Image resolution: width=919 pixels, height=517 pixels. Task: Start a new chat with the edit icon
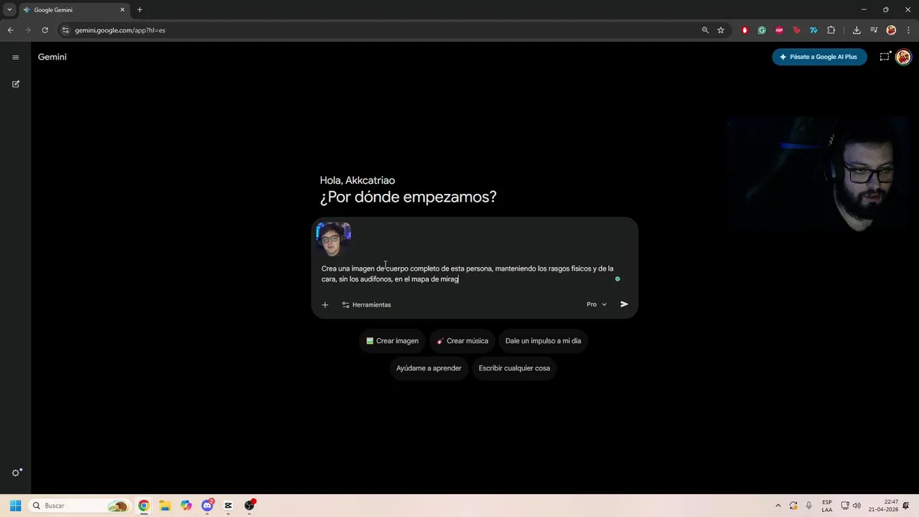[x=16, y=84]
